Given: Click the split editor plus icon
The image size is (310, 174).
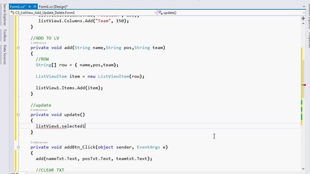Looking at the screenshot, I should click(303, 18).
